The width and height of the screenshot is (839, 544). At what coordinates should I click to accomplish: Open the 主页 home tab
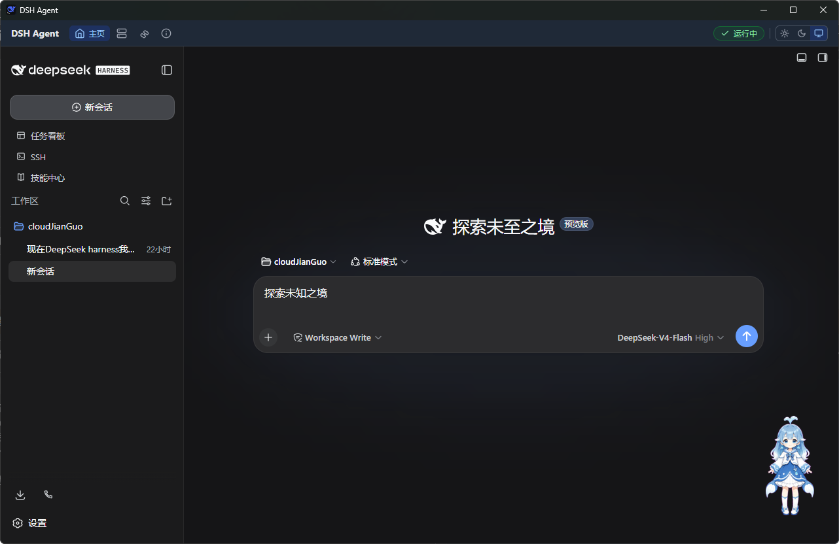pos(90,33)
